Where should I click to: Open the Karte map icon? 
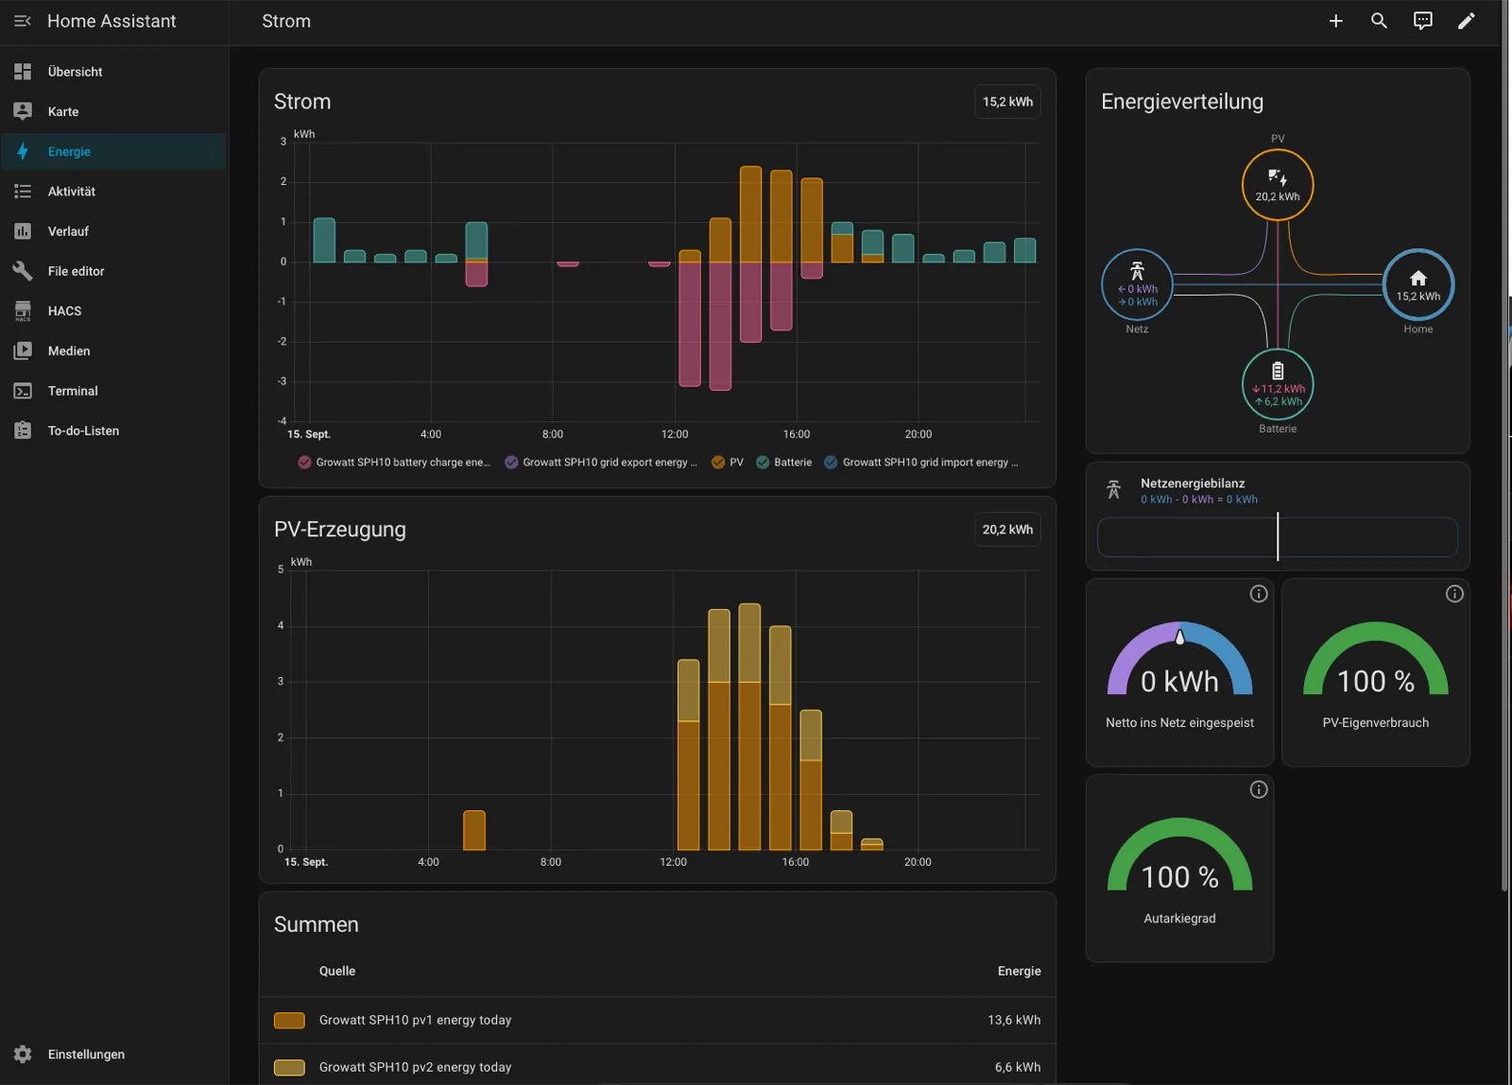(23, 111)
